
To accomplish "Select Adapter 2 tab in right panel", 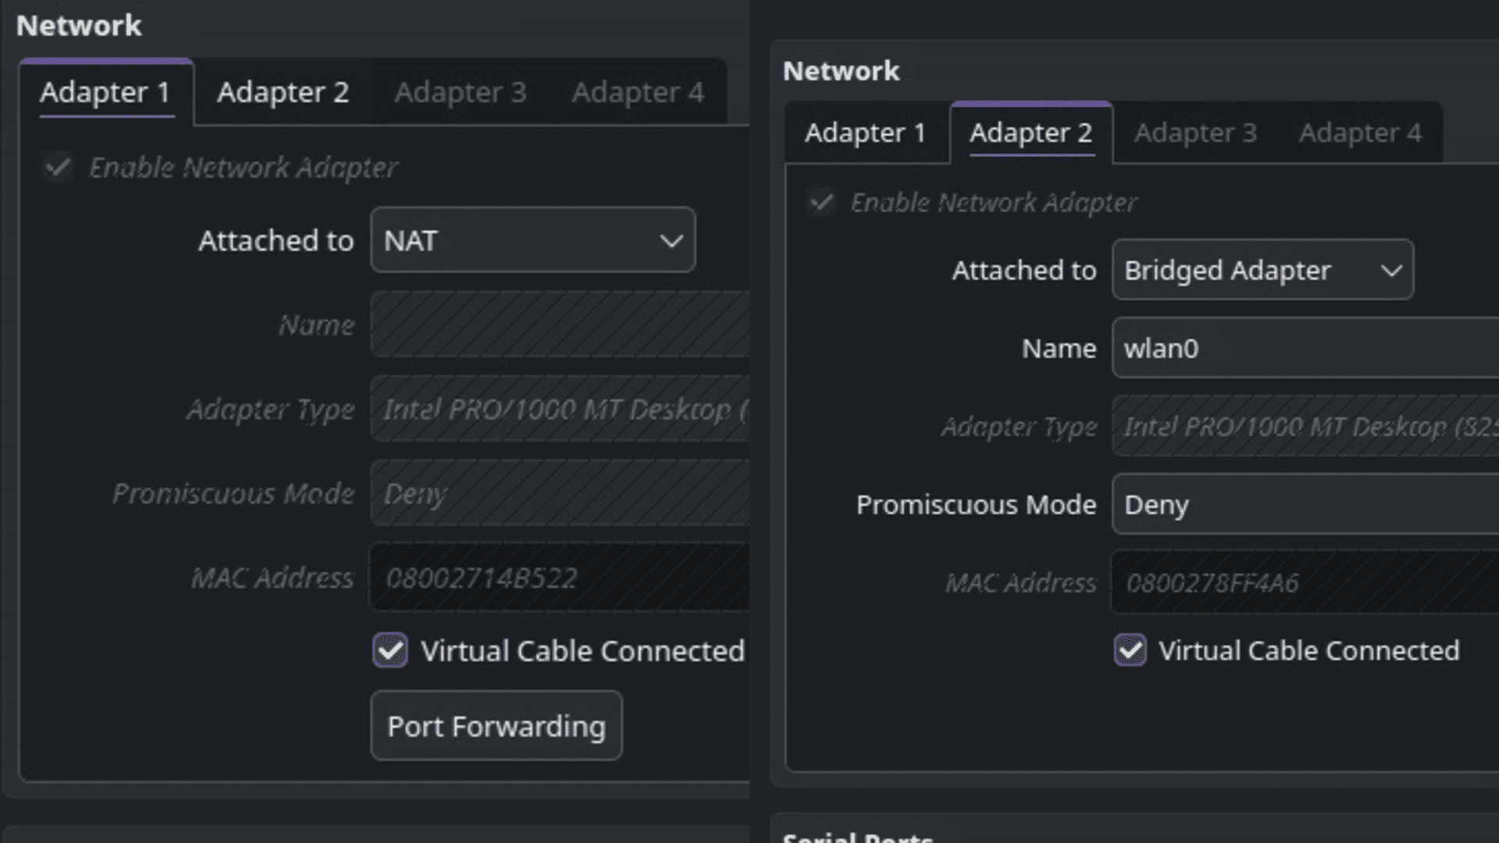I will tap(1031, 133).
